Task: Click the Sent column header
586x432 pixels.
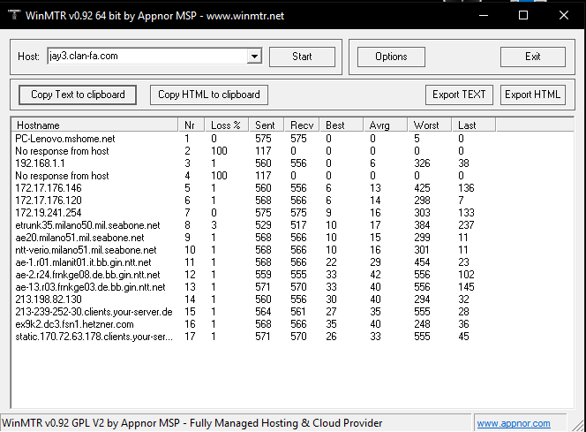Action: [267, 125]
